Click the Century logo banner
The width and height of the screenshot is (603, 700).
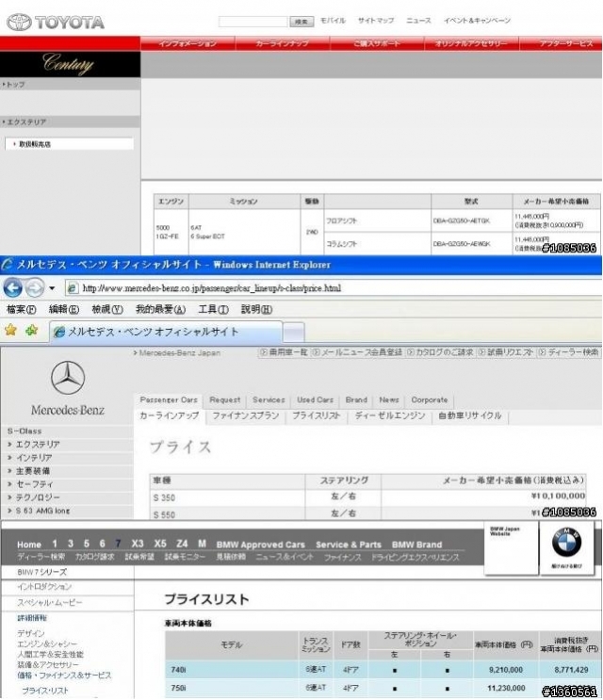click(x=70, y=64)
